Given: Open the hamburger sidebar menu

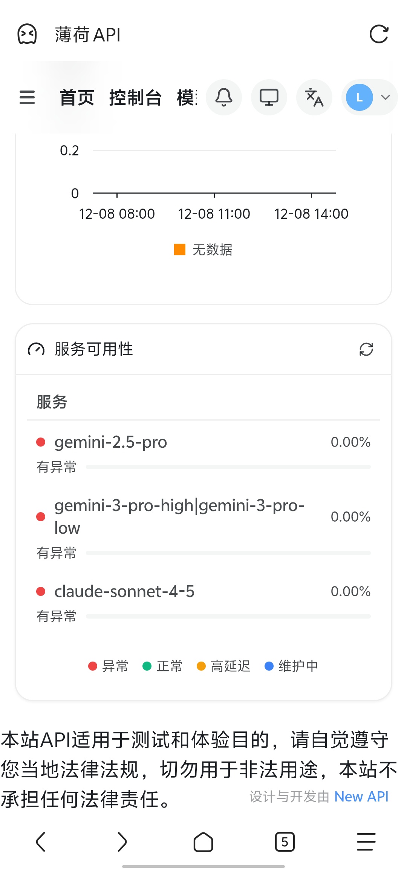Looking at the screenshot, I should [27, 97].
